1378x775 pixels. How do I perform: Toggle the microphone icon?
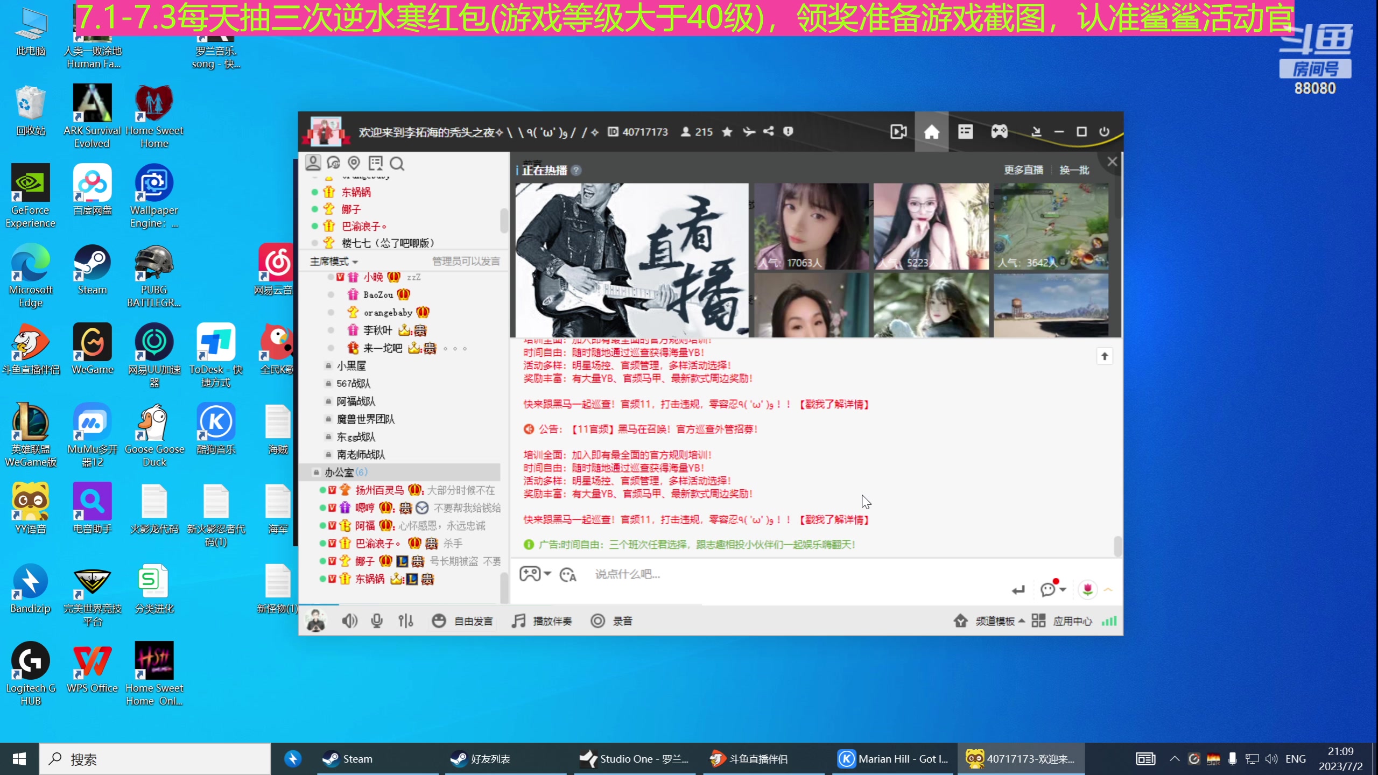[377, 621]
